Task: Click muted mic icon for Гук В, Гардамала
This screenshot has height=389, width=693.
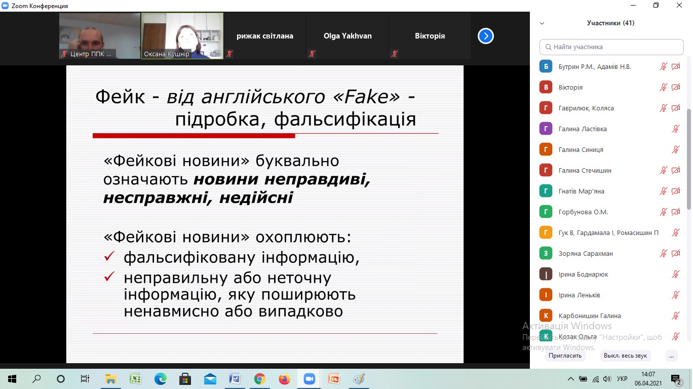Action: click(x=676, y=232)
